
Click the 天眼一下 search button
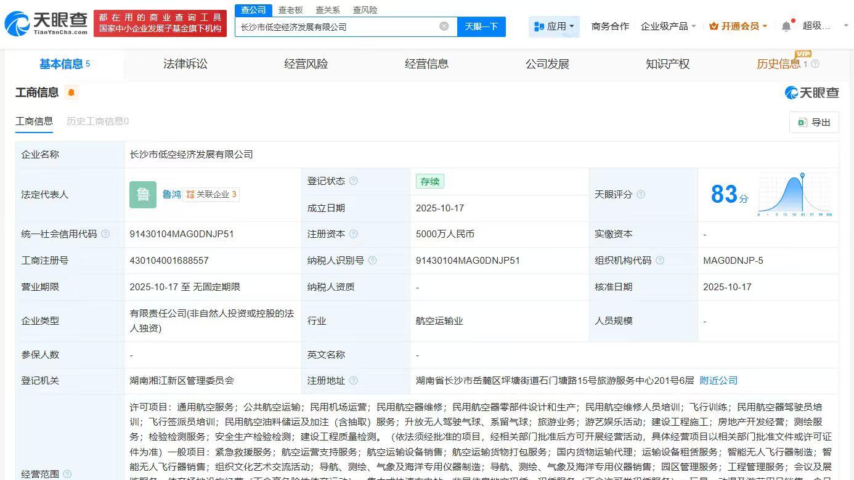pyautogui.click(x=482, y=26)
